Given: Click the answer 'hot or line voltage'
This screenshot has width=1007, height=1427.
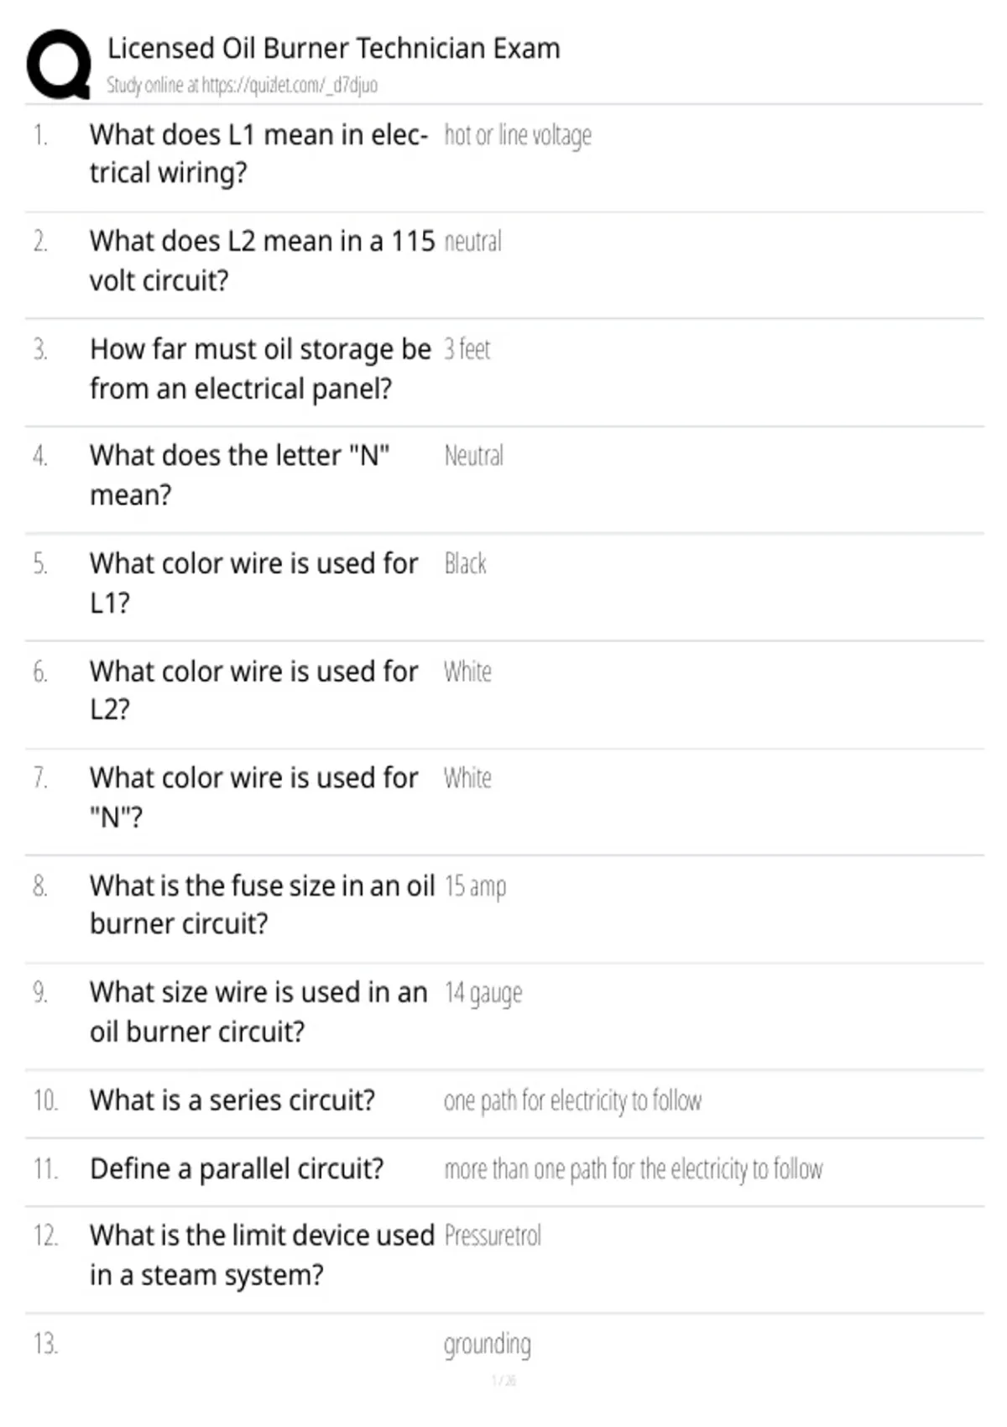Looking at the screenshot, I should [518, 135].
